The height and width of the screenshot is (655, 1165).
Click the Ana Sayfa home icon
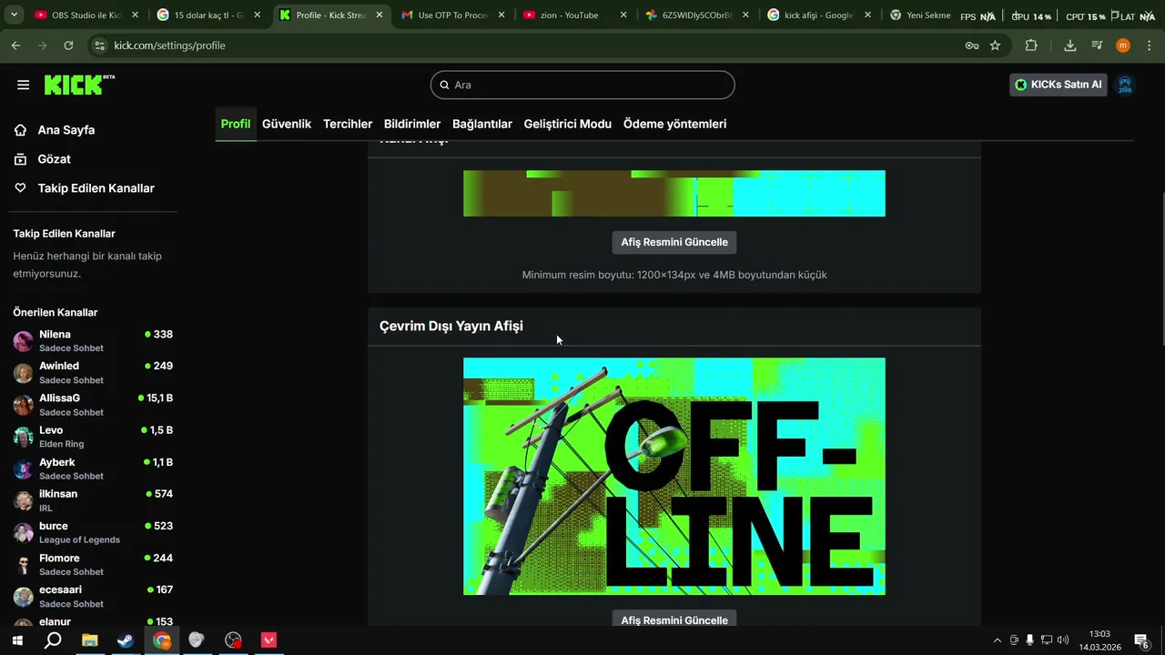20,130
